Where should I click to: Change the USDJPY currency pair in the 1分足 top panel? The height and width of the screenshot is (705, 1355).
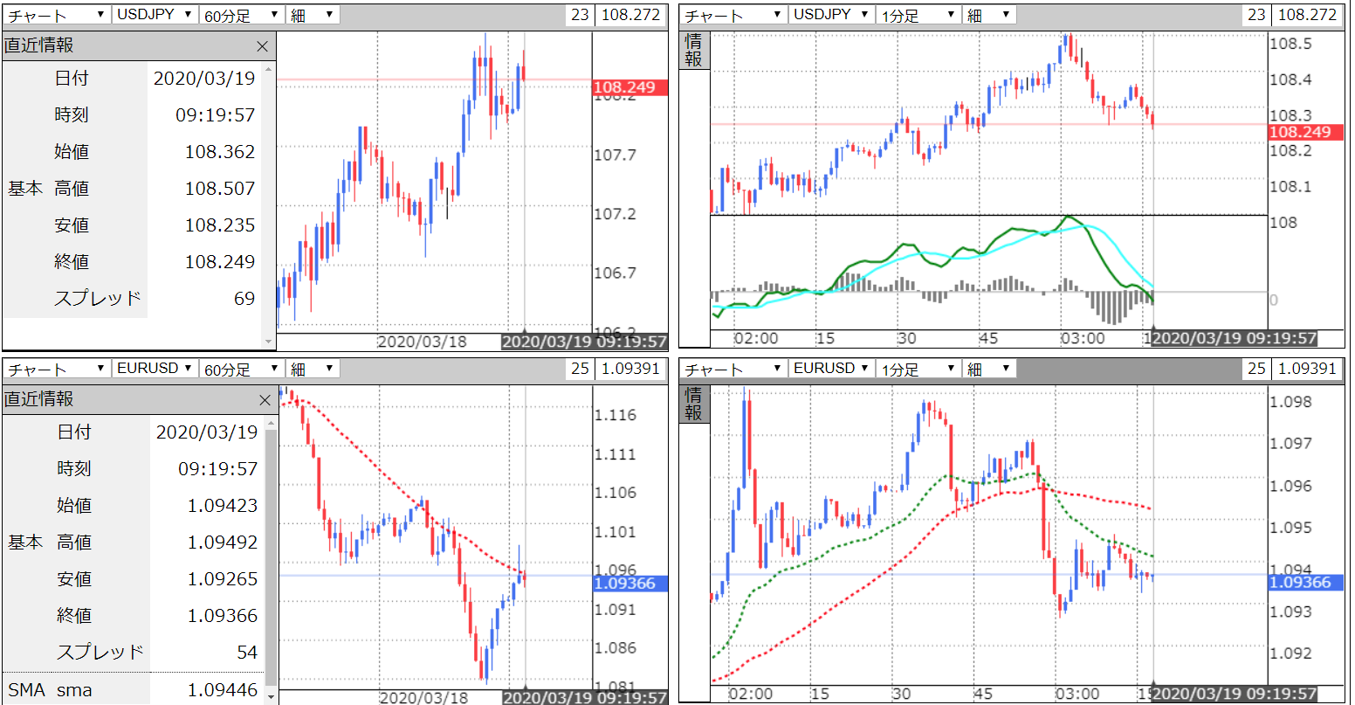pos(833,15)
